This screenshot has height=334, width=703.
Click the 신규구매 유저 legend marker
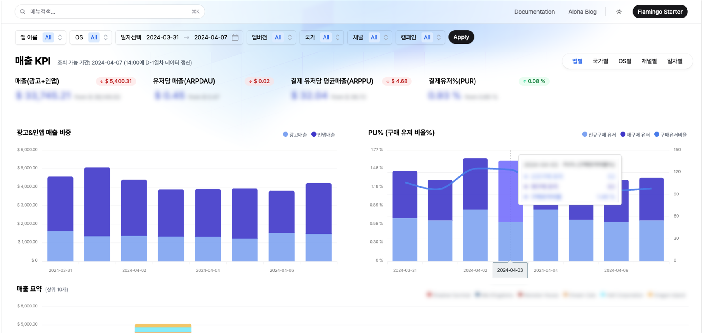pyautogui.click(x=584, y=134)
